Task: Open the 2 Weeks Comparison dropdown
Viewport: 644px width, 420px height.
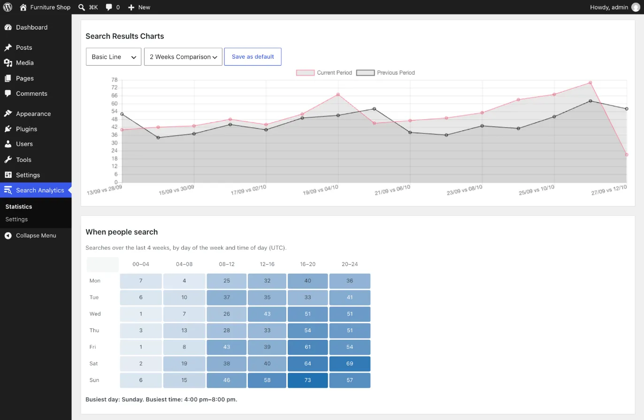Action: click(183, 57)
